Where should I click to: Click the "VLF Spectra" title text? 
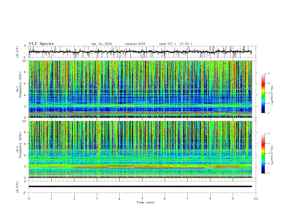click(41, 44)
